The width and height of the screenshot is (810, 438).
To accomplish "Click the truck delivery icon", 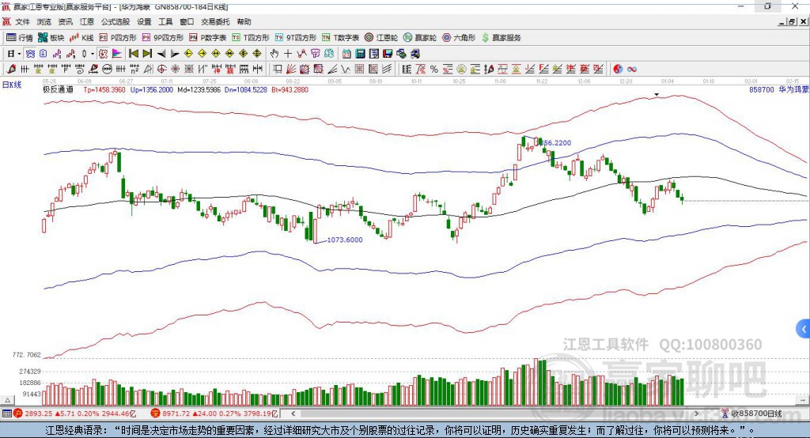I will [414, 53].
